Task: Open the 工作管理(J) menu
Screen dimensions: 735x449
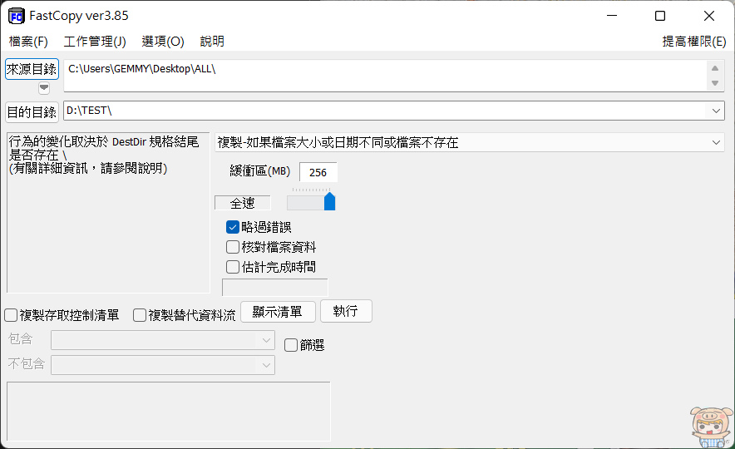Action: click(x=95, y=42)
